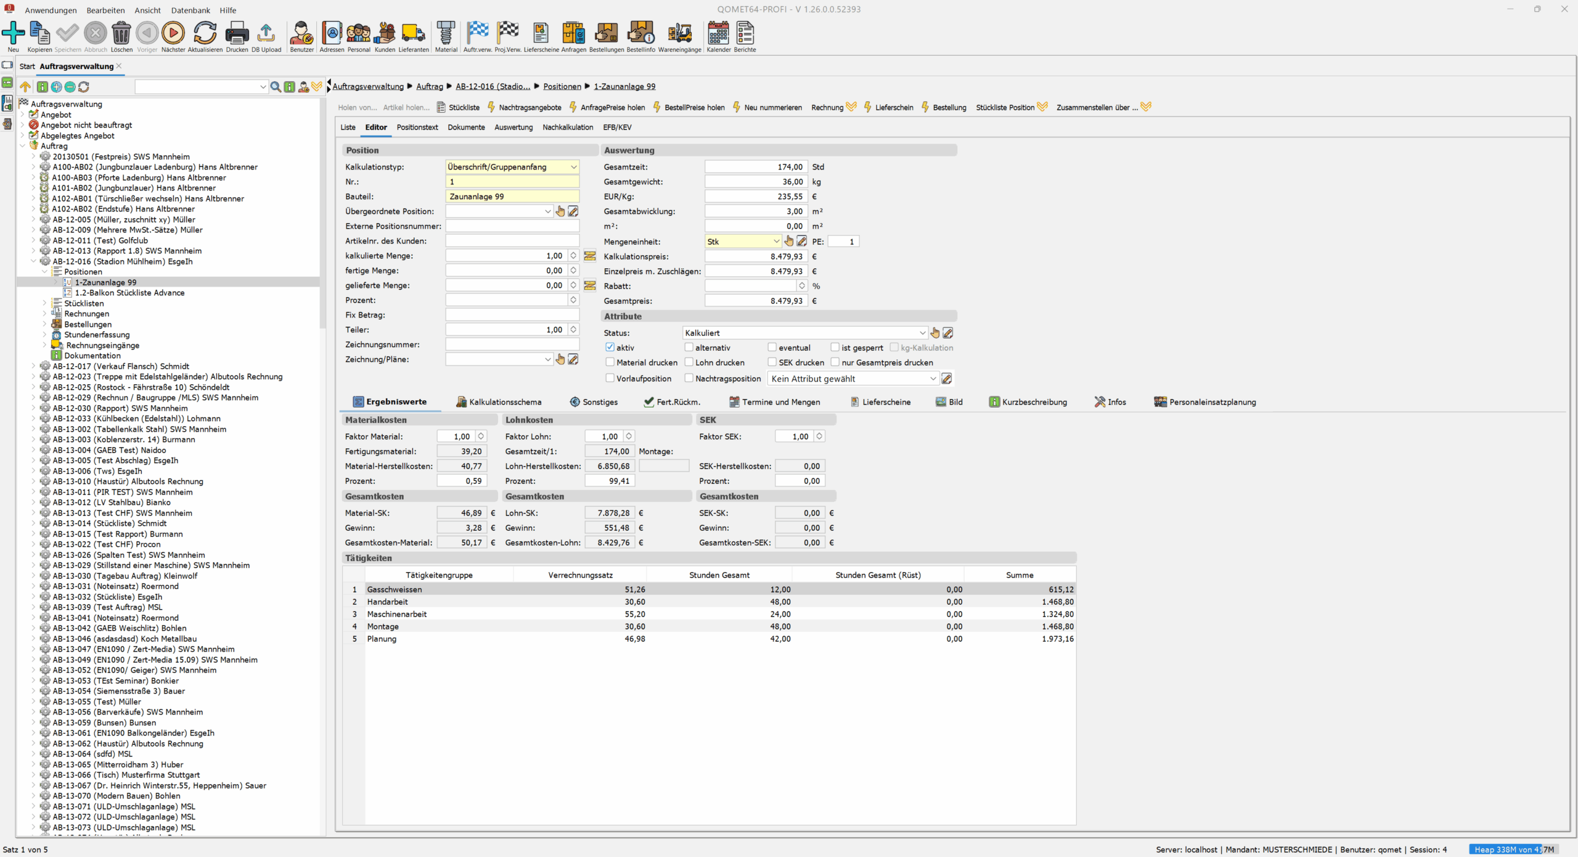The image size is (1578, 857).
Task: Click the Aktualisieren refresh icon
Action: [x=205, y=34]
